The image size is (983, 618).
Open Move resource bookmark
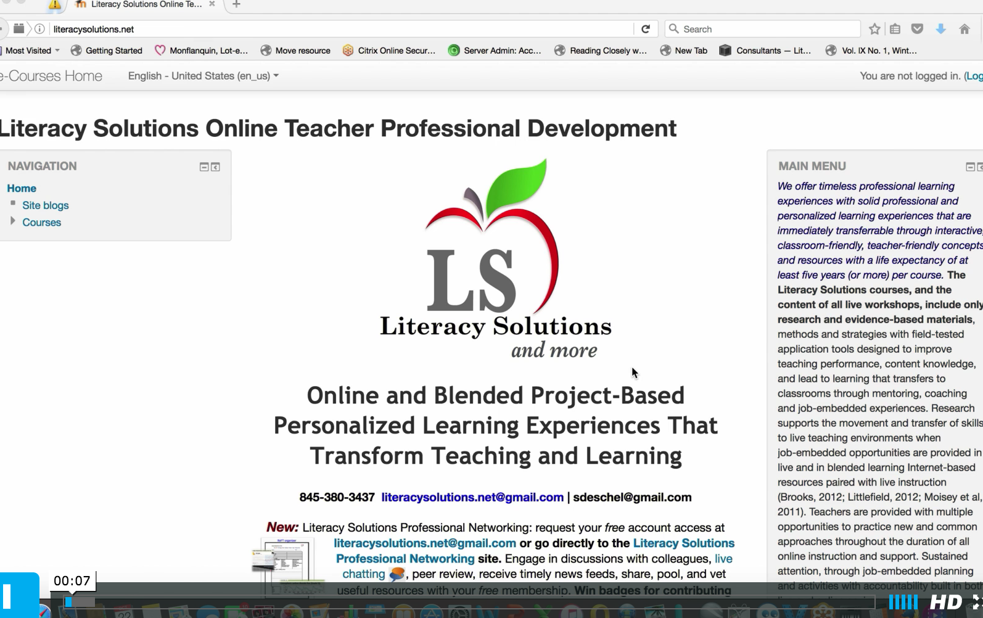[295, 51]
